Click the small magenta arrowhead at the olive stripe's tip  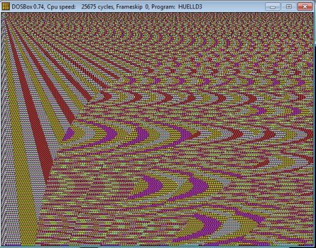[69, 133]
